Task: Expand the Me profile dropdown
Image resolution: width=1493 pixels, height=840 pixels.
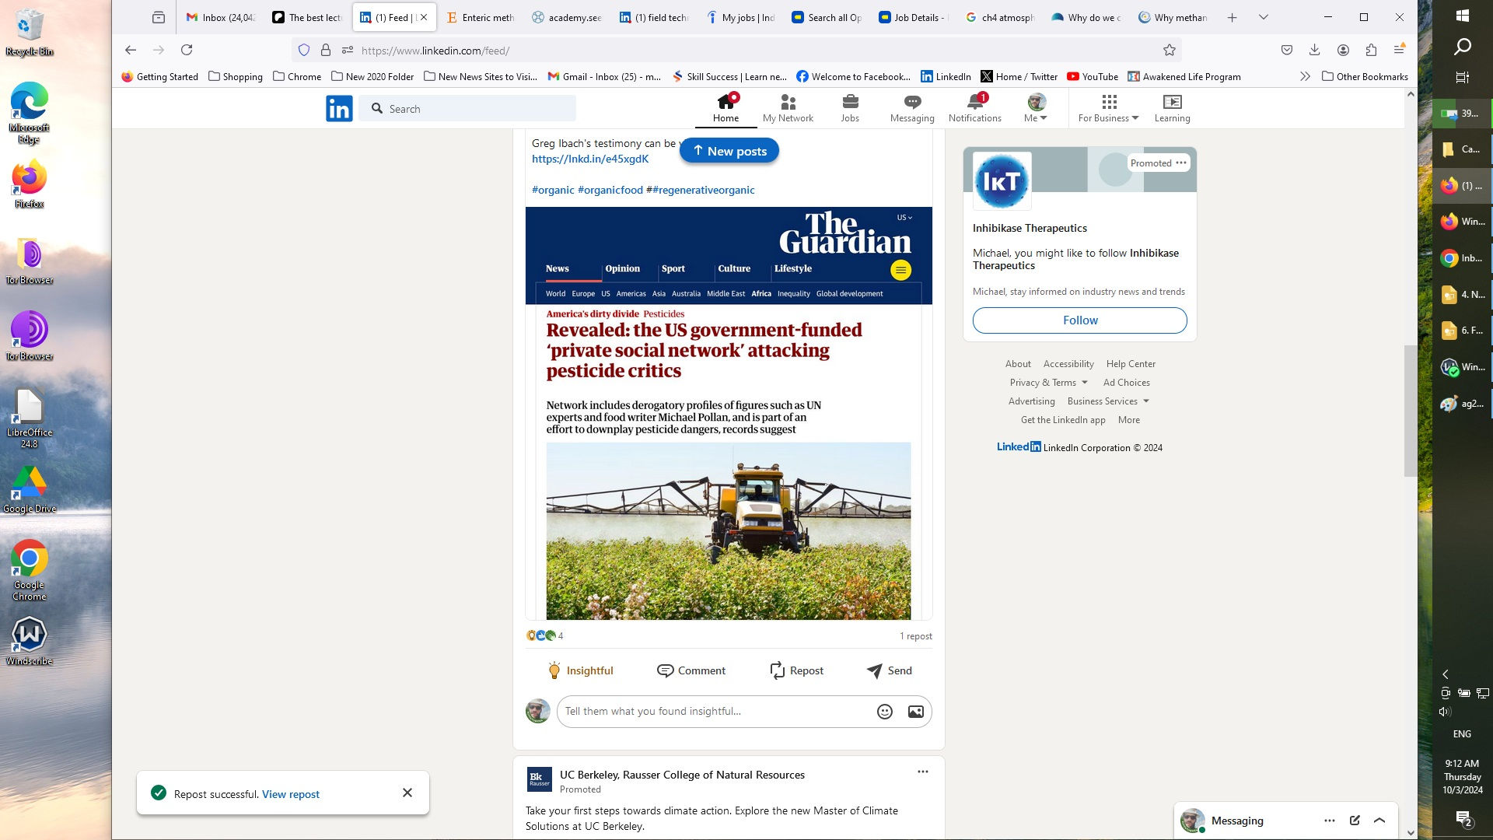Action: 1037,108
